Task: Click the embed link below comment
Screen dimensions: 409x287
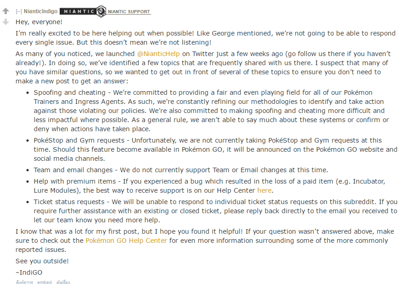Action: tap(44, 282)
